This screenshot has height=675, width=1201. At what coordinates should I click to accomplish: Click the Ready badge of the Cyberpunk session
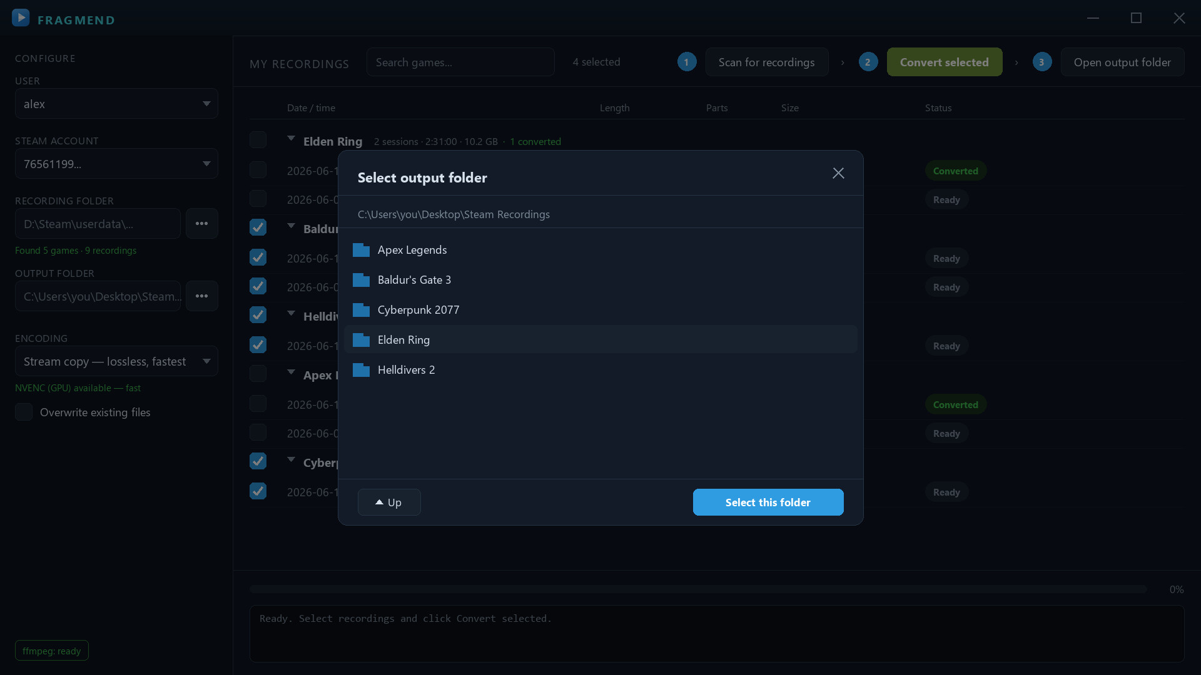tap(946, 492)
